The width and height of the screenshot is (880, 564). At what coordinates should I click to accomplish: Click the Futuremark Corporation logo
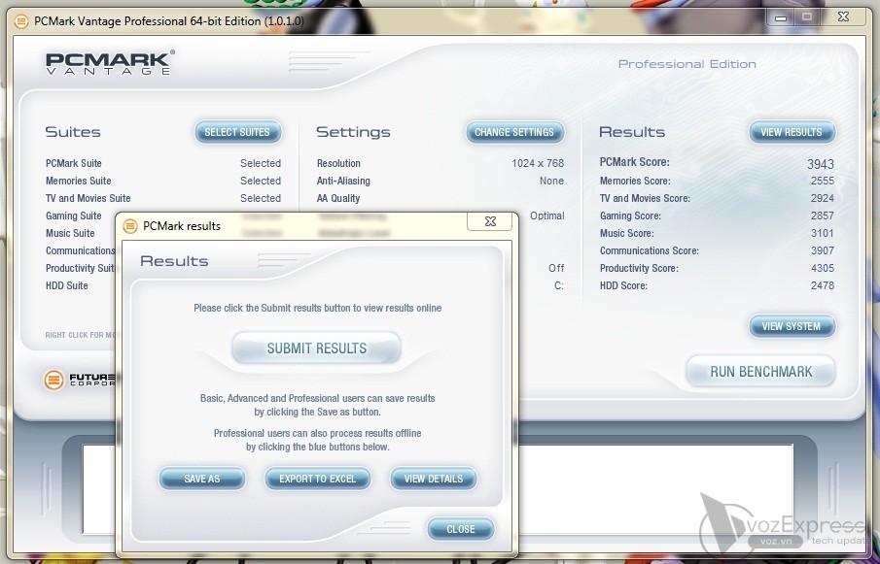[x=80, y=380]
